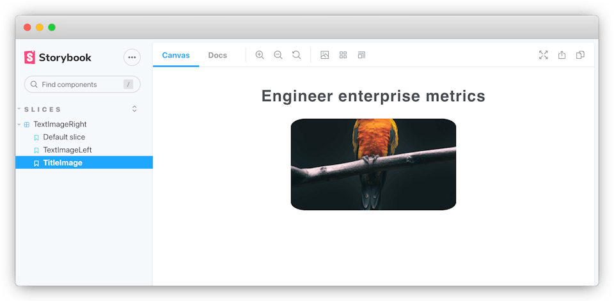The height and width of the screenshot is (301, 614).
Task: Open the Storybook ellipsis menu button
Action: (x=132, y=58)
